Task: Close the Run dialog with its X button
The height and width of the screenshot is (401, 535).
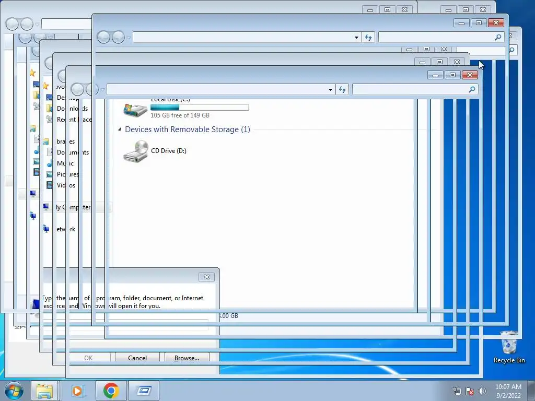Action: 206,277
